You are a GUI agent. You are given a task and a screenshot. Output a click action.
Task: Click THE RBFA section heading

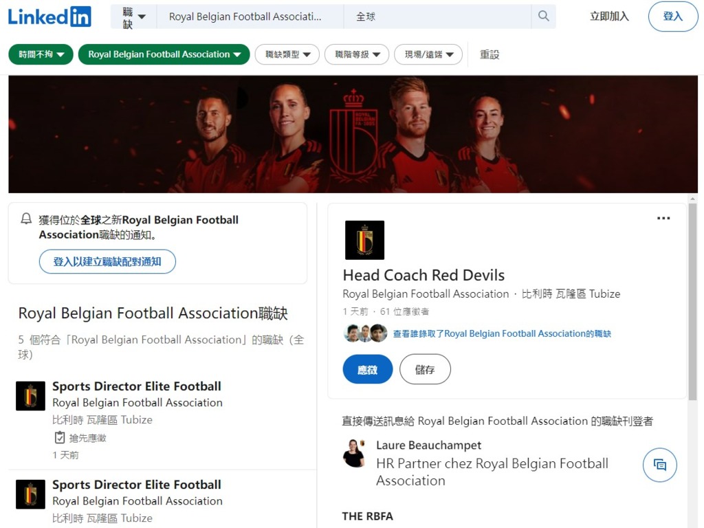click(367, 516)
